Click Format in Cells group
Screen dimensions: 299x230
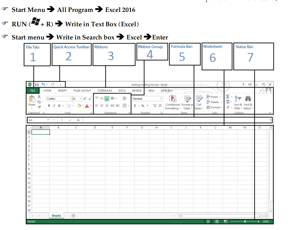[x=214, y=107]
